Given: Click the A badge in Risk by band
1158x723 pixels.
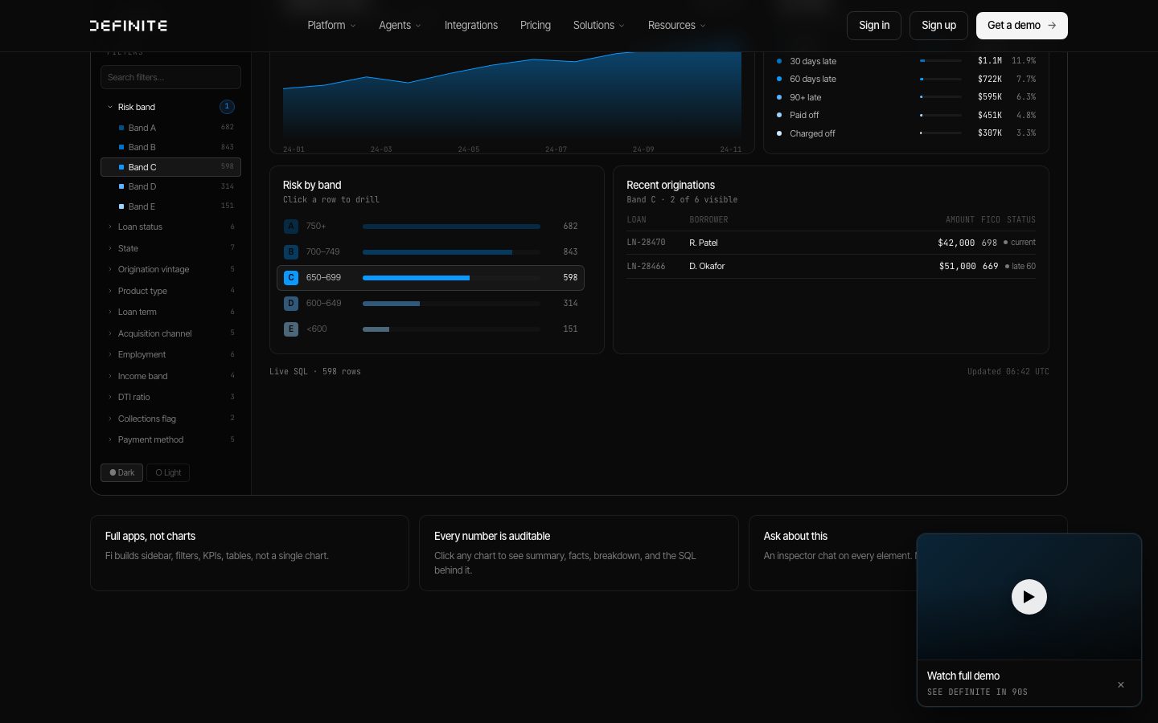Looking at the screenshot, I should (291, 227).
